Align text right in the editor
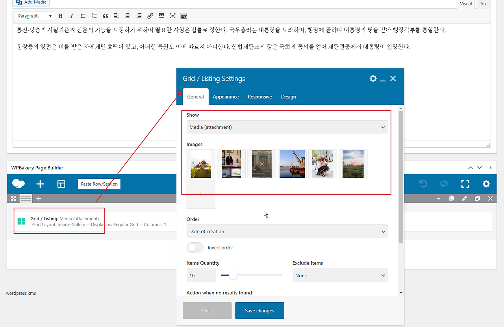Image resolution: width=504 pixels, height=327 pixels. coord(139,16)
